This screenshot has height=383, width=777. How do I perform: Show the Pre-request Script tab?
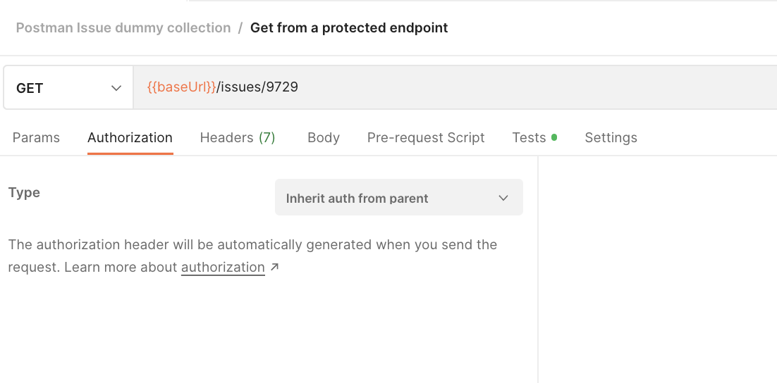pyautogui.click(x=426, y=138)
